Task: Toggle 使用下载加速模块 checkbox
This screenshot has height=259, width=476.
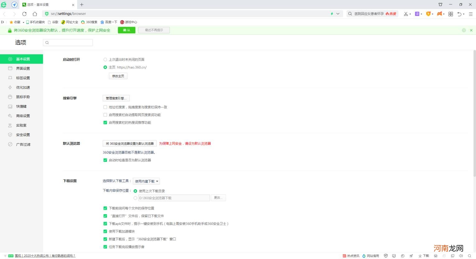Action: point(105,231)
